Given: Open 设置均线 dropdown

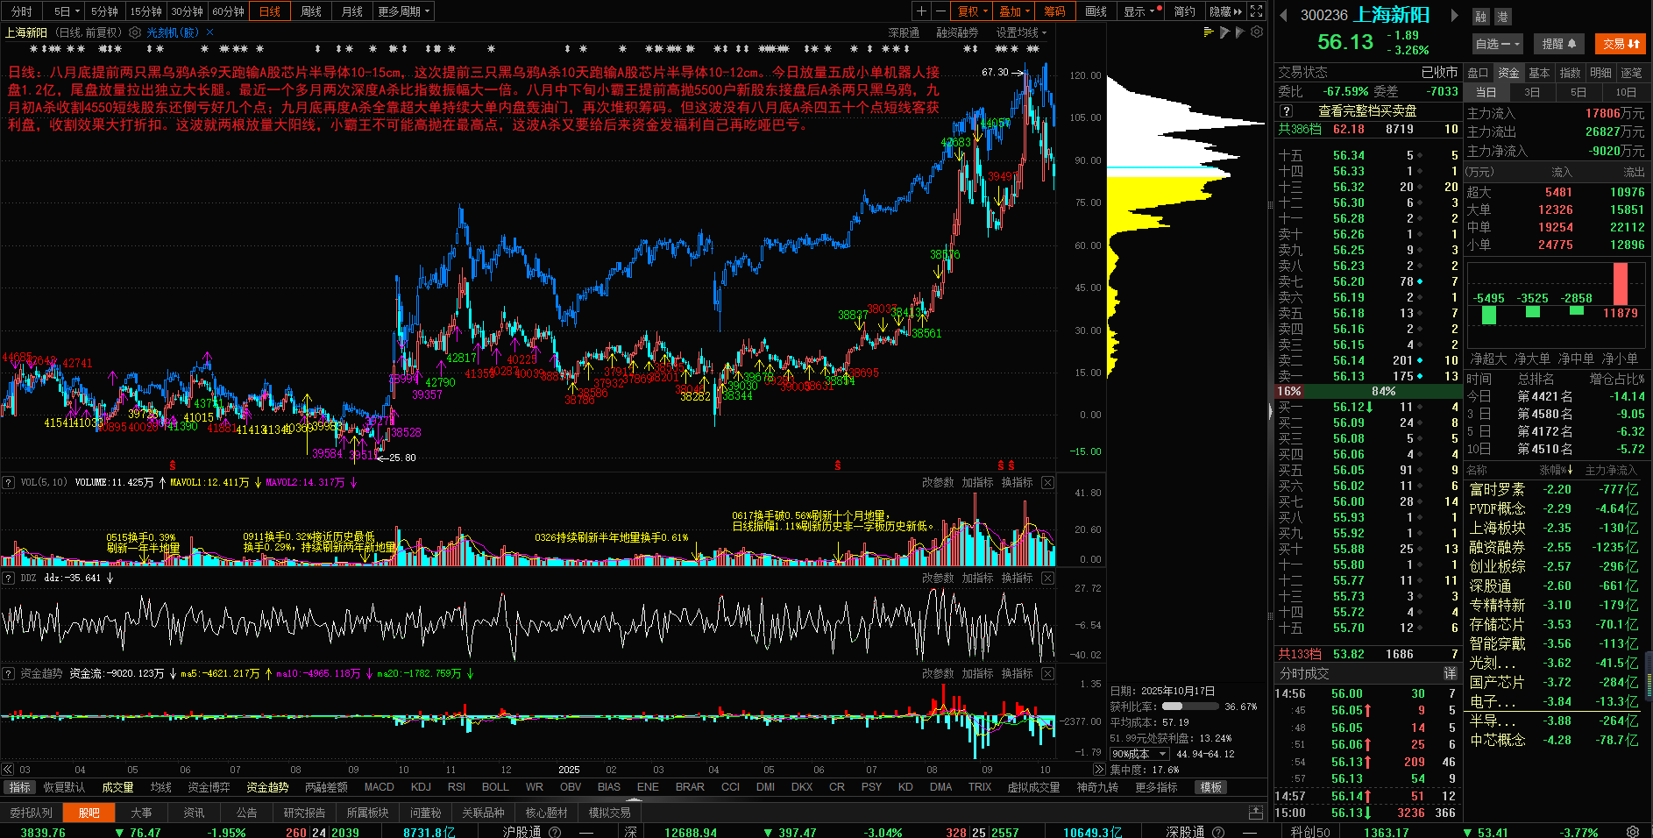Looking at the screenshot, I should (x=1021, y=32).
